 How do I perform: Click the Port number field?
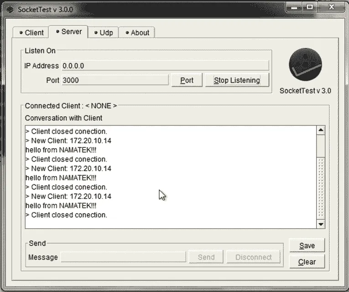pyautogui.click(x=115, y=80)
